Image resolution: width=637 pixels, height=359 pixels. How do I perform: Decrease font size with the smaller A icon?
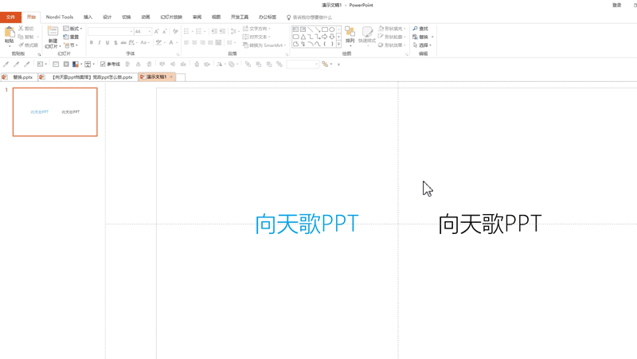coord(165,31)
